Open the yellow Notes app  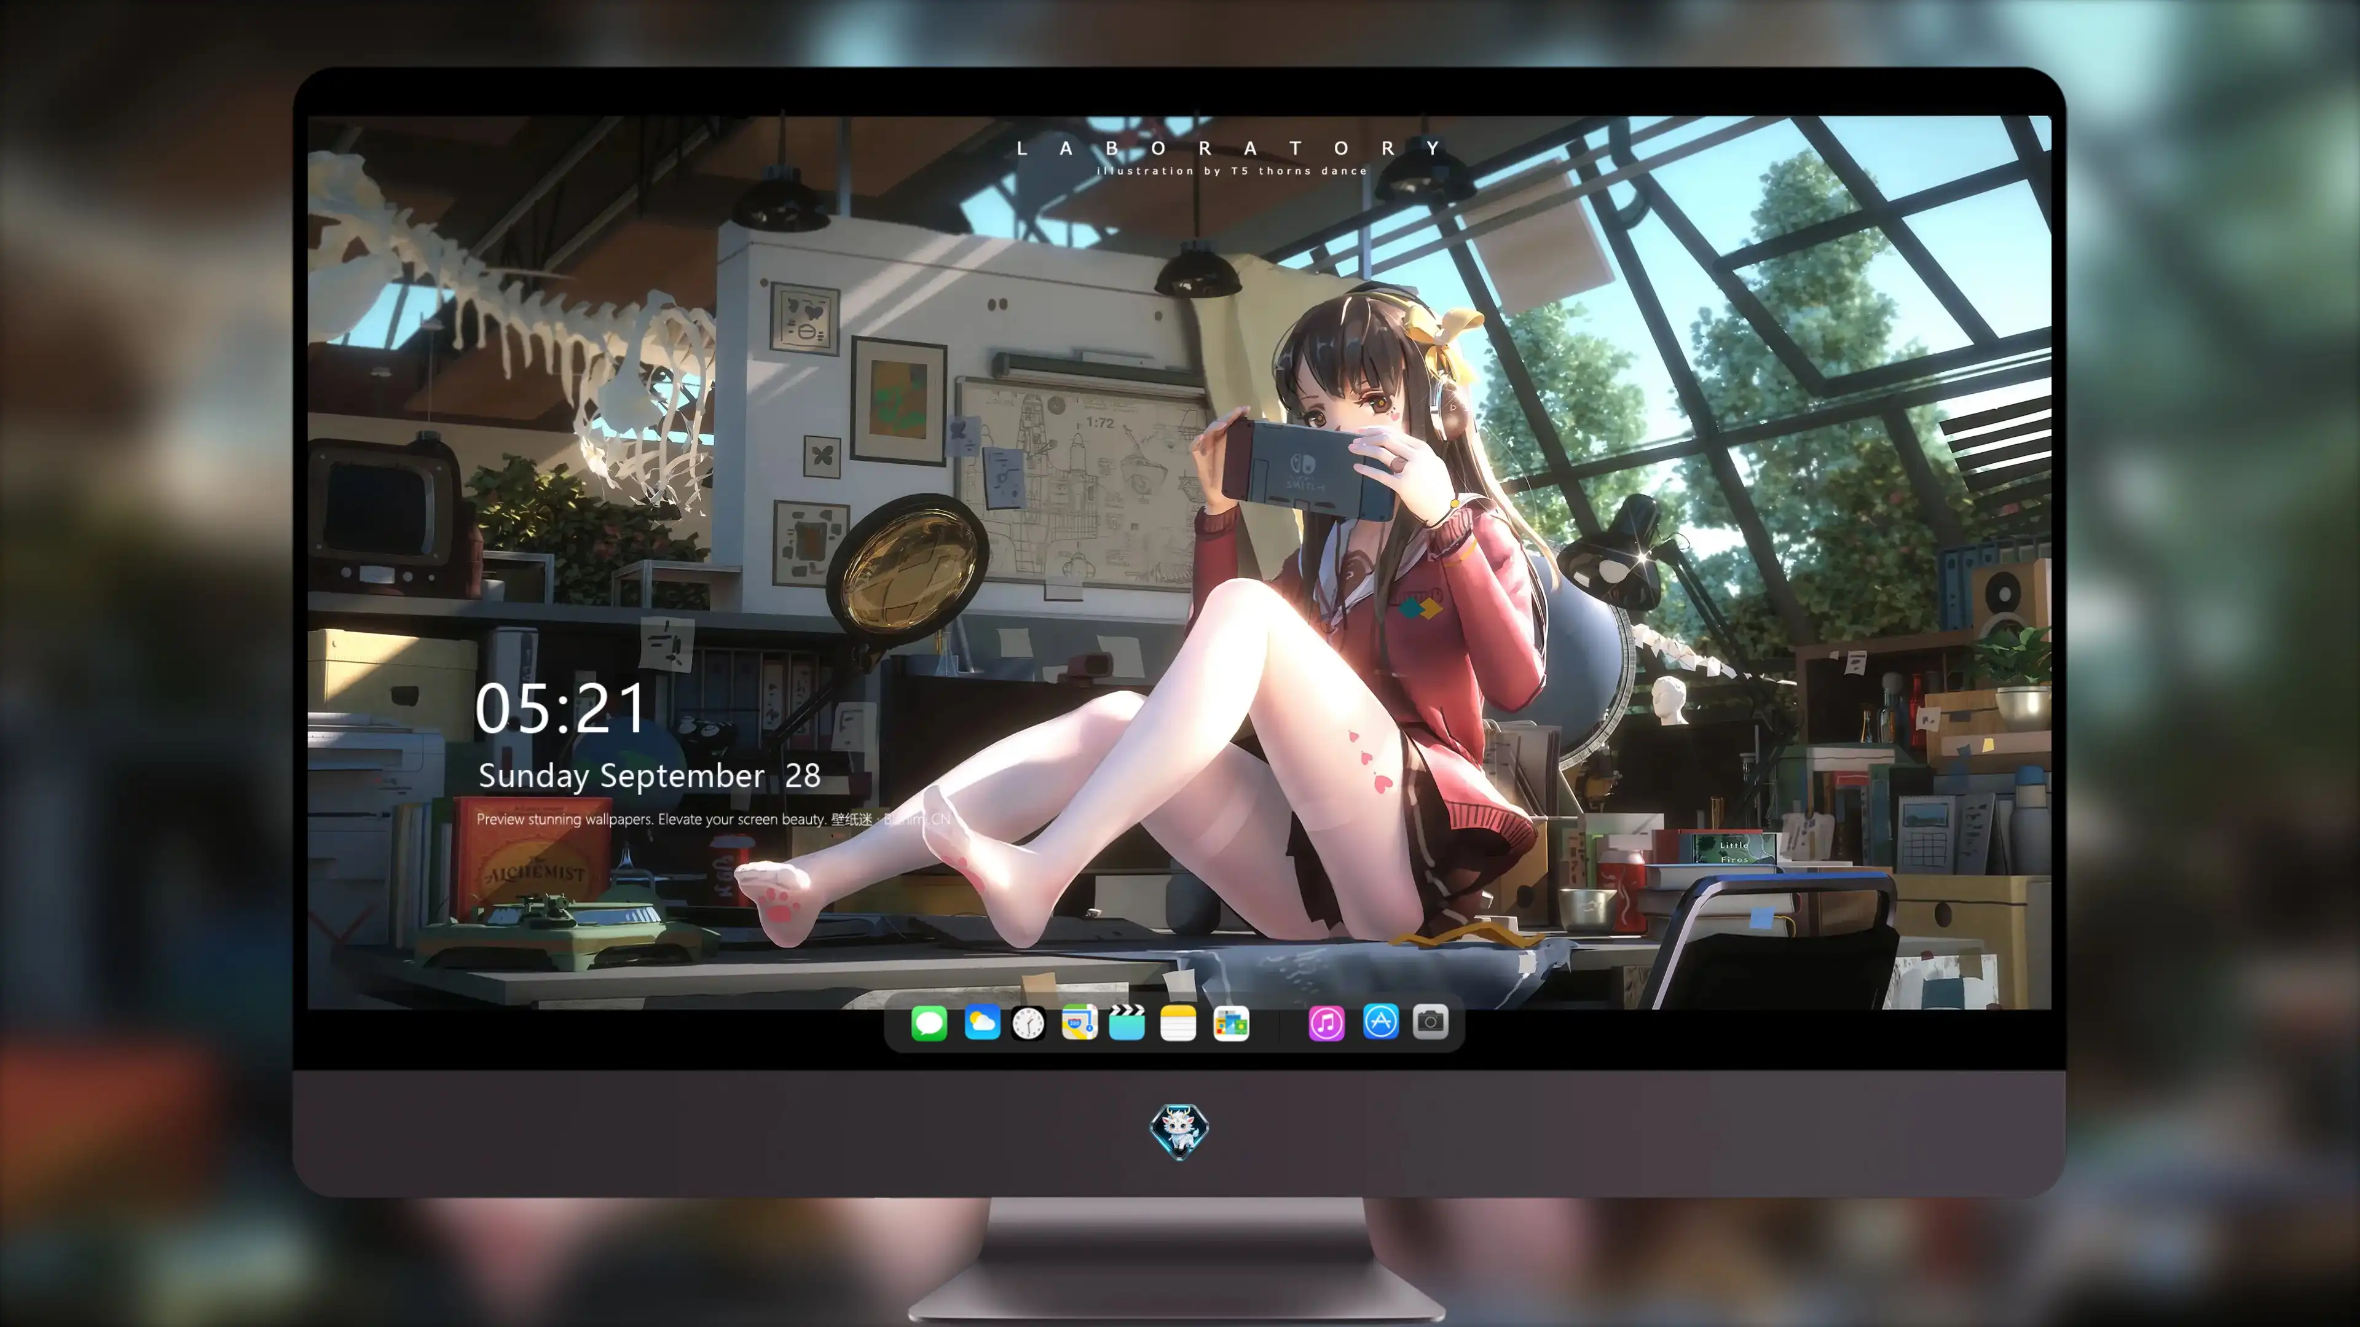tap(1178, 1023)
